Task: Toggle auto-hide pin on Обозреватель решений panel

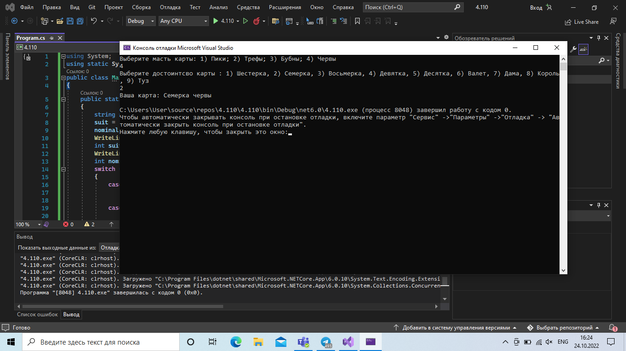Action: pos(599,37)
